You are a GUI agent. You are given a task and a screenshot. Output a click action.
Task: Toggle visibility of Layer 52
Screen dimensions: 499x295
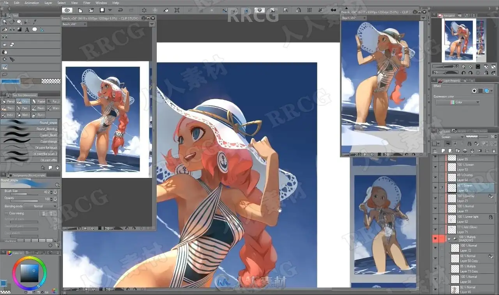(x=435, y=219)
